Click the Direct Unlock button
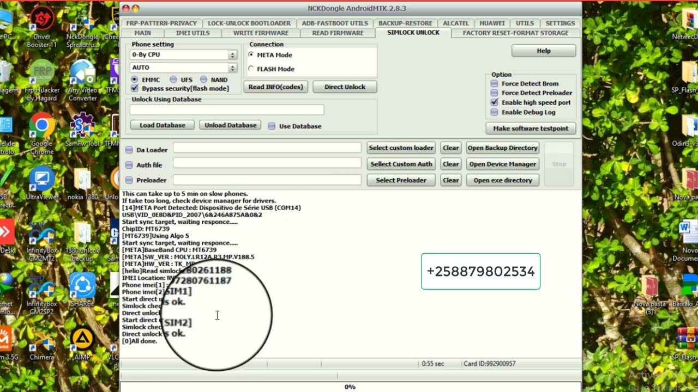Screen dimensions: 698x392 (x=345, y=87)
